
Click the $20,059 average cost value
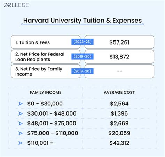pos(119,133)
